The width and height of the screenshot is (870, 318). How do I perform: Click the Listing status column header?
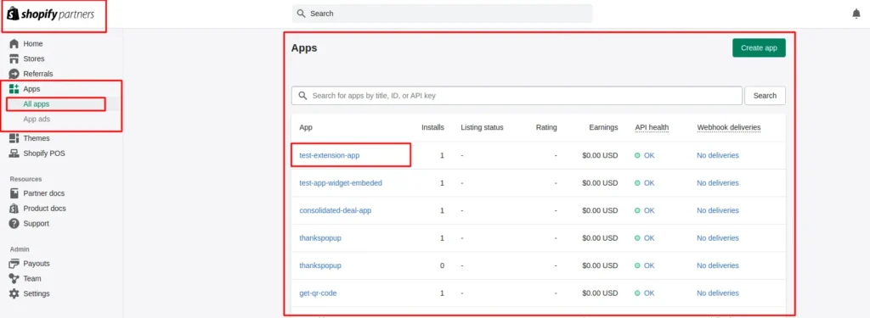(482, 127)
